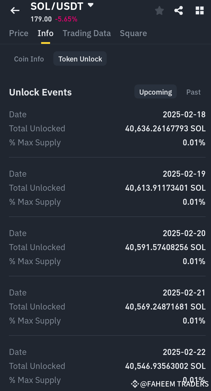Tap the back arrow icon

pyautogui.click(x=15, y=11)
